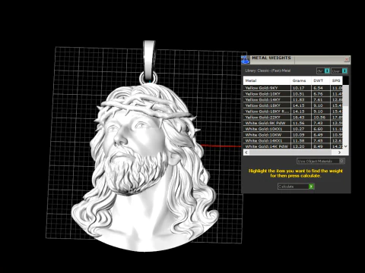365x273 pixels.
Task: Click the small jump ring below bail
Action: coord(148,77)
